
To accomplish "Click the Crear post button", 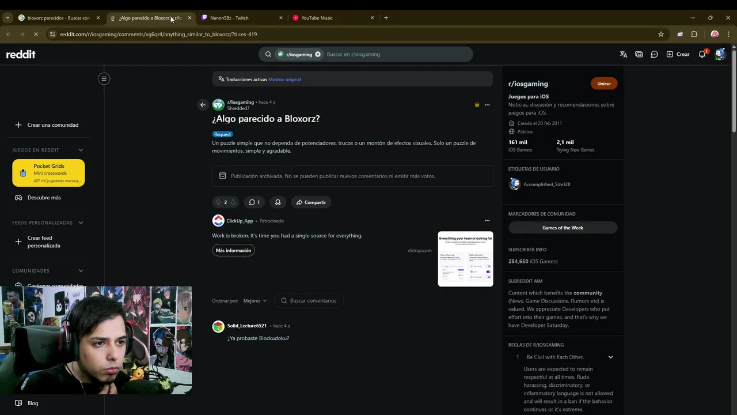I will click(x=678, y=54).
